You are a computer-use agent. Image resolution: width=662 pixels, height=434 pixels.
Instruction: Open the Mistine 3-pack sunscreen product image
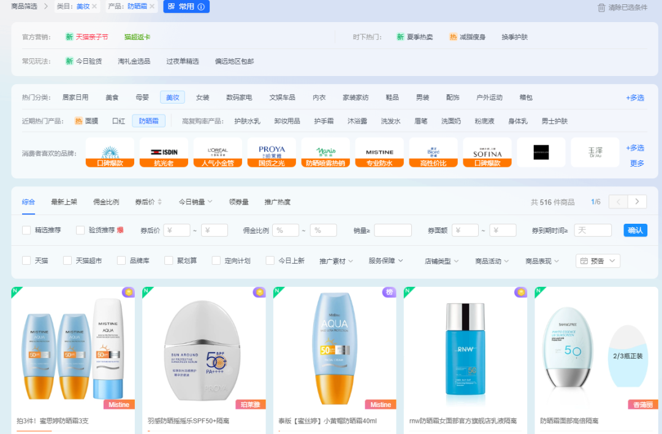coord(73,348)
